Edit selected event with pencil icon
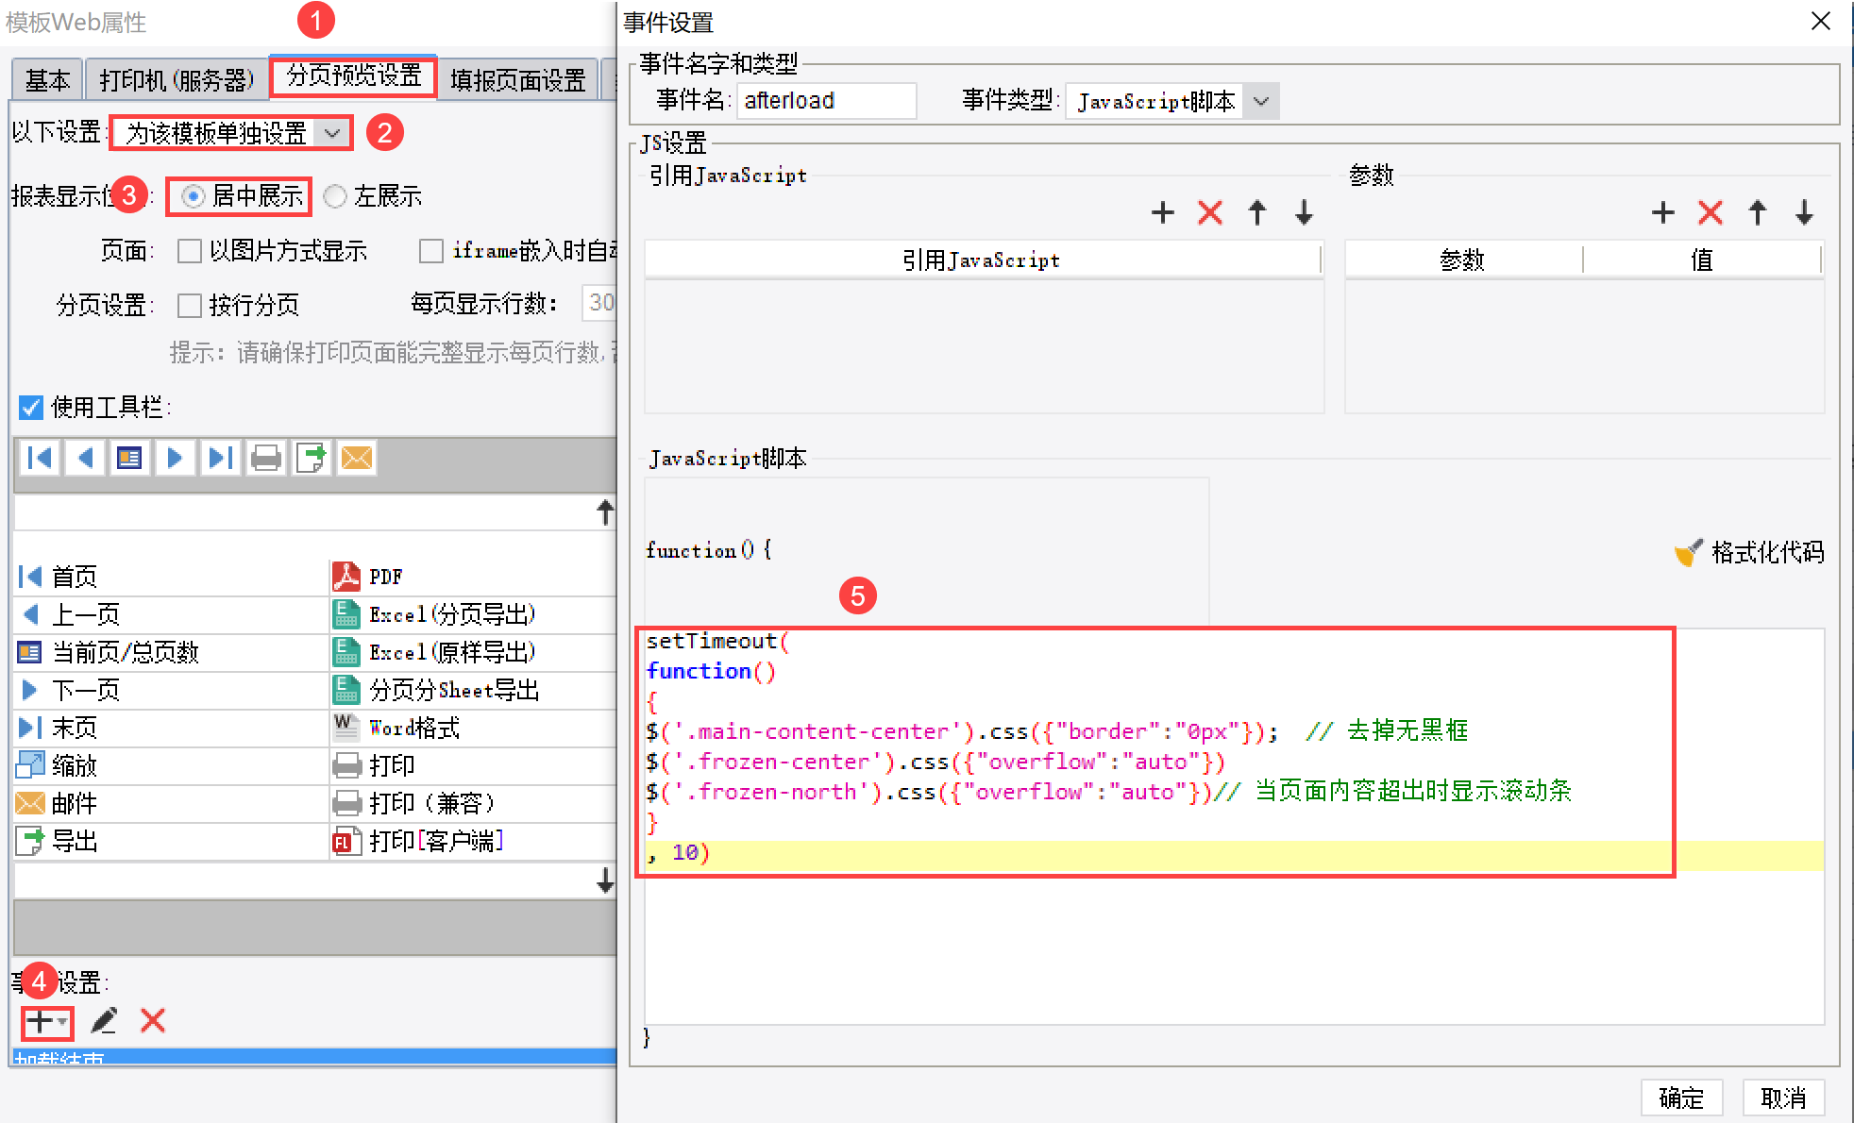This screenshot has height=1123, width=1854. pyautogui.click(x=104, y=1021)
